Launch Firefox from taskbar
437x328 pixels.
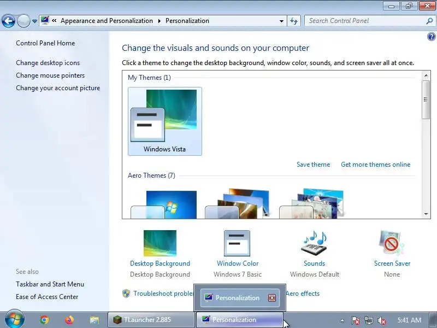coord(69,320)
